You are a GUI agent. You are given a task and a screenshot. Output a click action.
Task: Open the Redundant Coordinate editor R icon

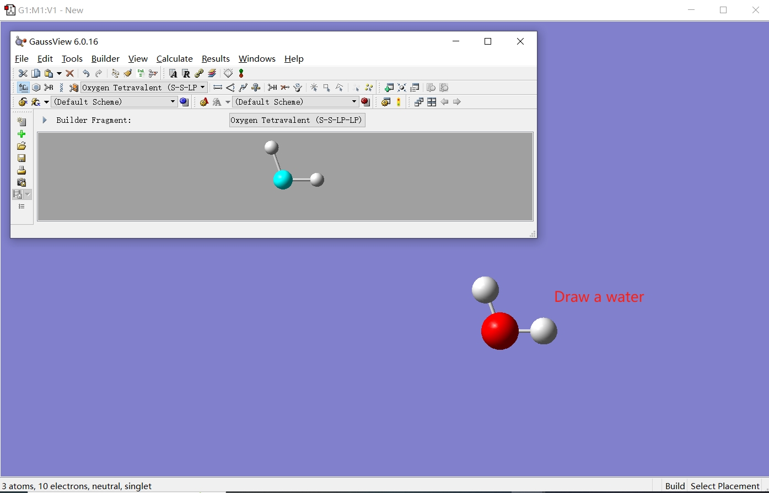[x=186, y=73]
